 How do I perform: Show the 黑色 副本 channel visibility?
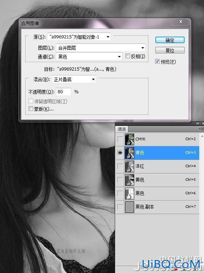(120, 207)
